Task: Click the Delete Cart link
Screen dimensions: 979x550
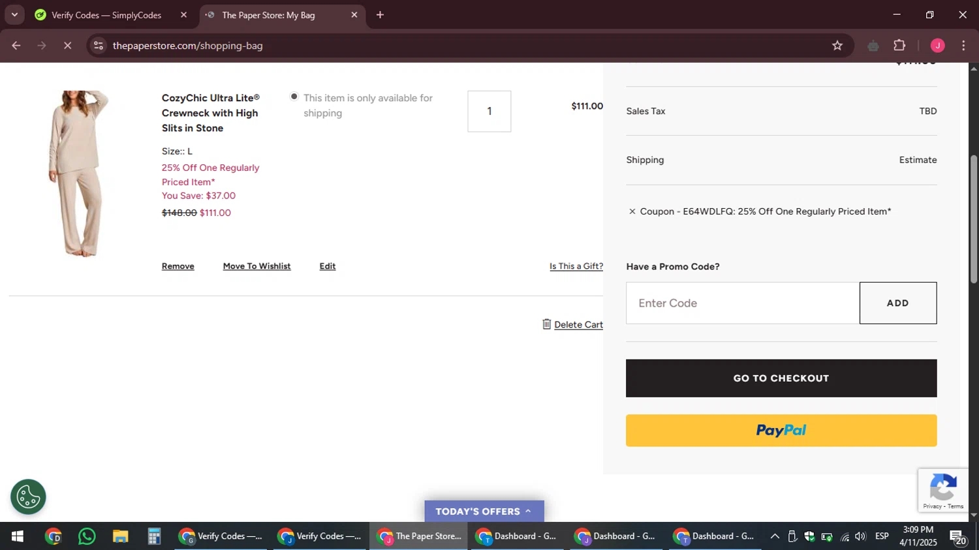Action: (x=578, y=325)
